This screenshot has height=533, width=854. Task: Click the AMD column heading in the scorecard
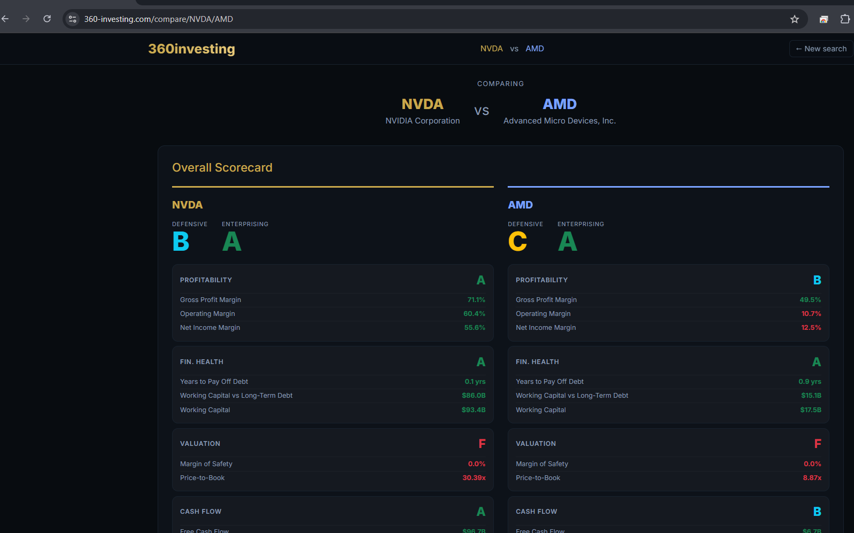tap(520, 205)
